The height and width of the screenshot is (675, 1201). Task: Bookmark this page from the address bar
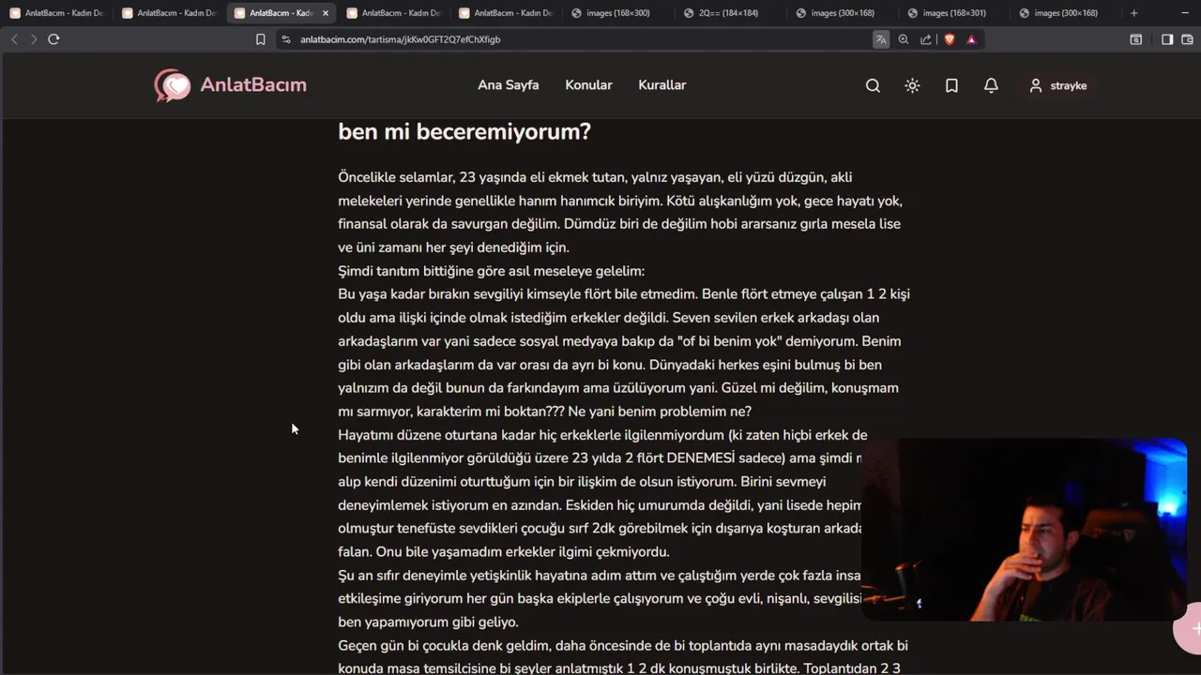(x=261, y=39)
